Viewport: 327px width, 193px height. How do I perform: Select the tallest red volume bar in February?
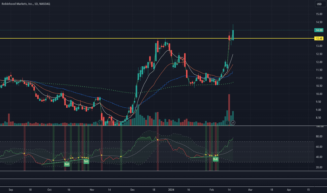pos(229,109)
